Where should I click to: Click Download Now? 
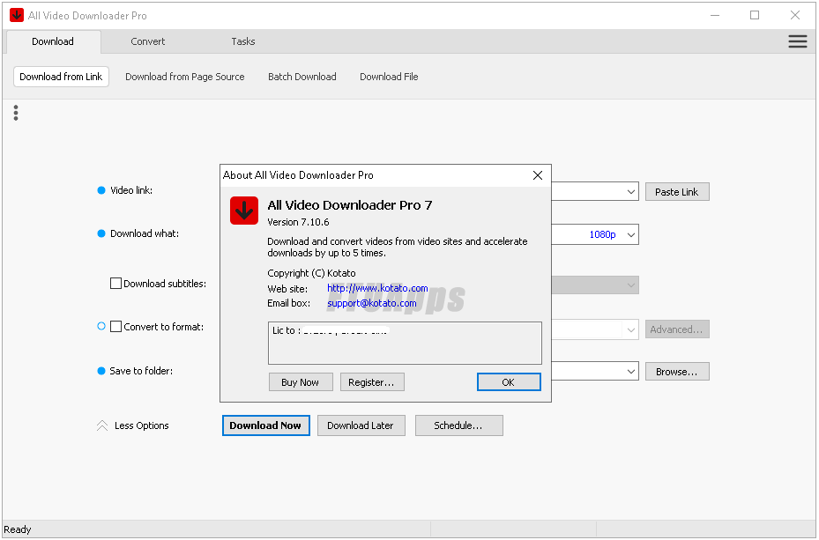coord(265,425)
